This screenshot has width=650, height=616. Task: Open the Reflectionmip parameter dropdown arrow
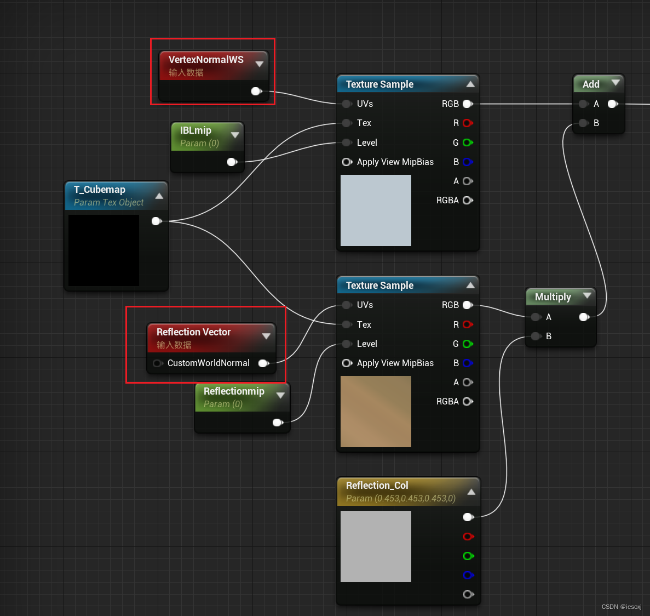coord(281,393)
